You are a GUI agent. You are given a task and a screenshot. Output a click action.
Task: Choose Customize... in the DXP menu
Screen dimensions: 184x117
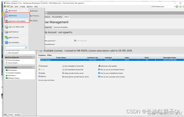click(34, 11)
